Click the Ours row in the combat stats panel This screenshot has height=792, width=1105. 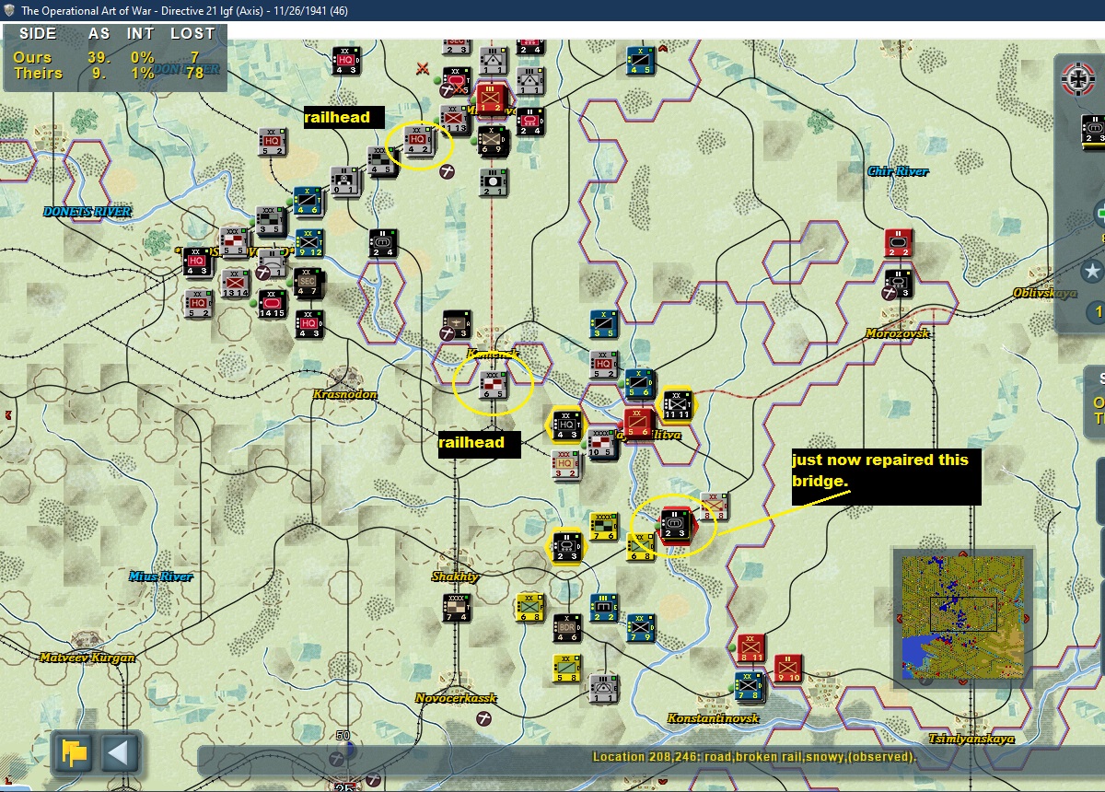click(x=113, y=57)
